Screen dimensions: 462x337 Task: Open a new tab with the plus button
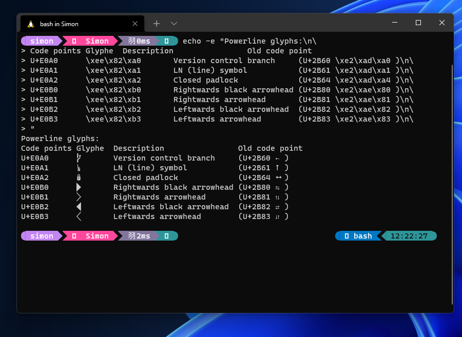(x=156, y=23)
